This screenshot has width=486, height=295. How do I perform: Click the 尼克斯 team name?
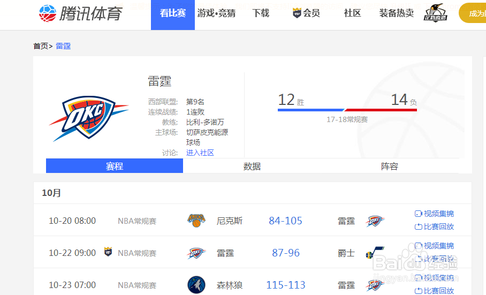230,221
